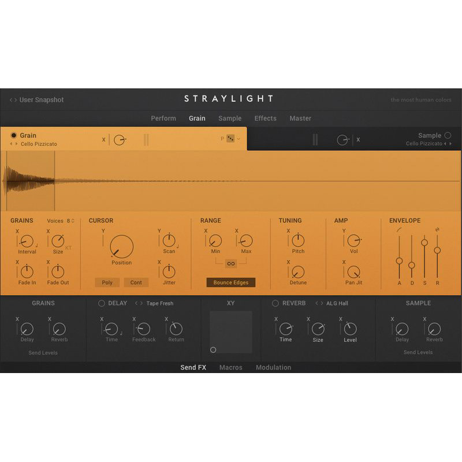
Task: Step through Sample source Cello Pizzicato arrows
Action: tap(448, 143)
